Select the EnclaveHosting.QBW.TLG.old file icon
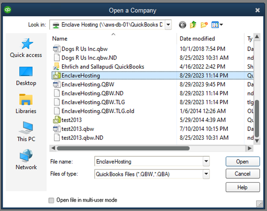 click(x=57, y=111)
